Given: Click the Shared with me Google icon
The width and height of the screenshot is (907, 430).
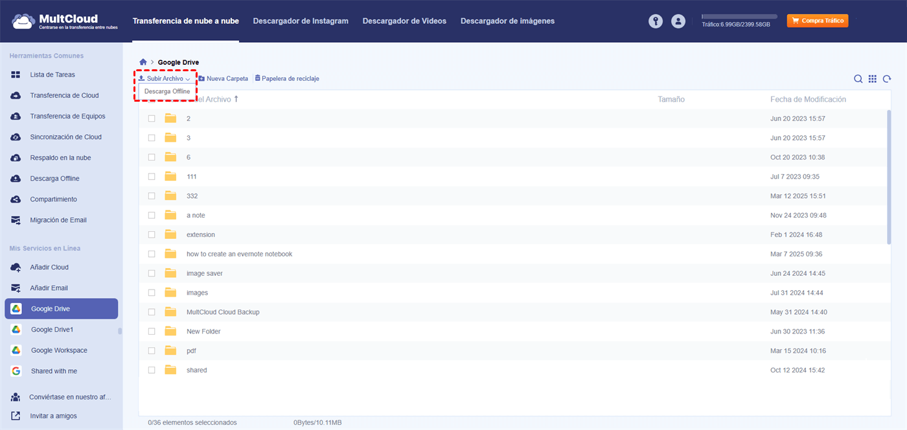Looking at the screenshot, I should tap(16, 371).
